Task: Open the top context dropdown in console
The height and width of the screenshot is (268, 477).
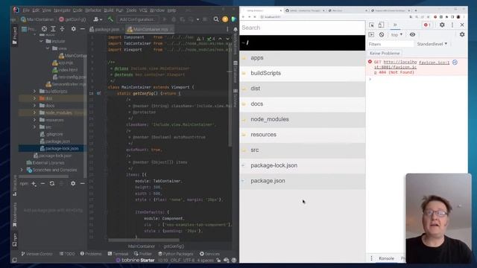Action: [397, 35]
